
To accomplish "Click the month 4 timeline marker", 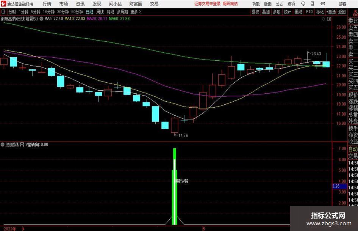I will pyautogui.click(x=23, y=229).
